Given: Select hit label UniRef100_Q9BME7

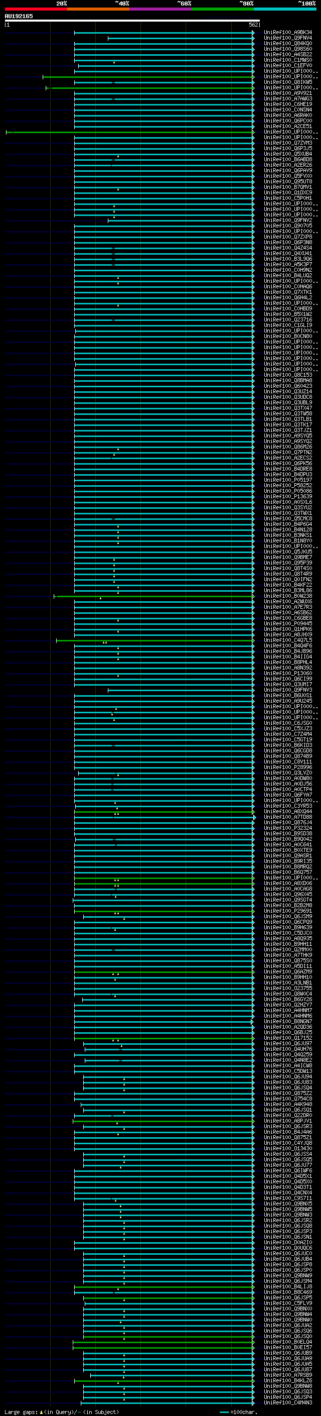Looking at the screenshot, I should [288, 558].
